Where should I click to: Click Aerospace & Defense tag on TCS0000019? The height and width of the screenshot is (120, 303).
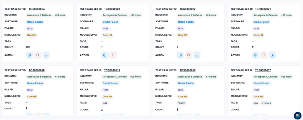point(115,77)
